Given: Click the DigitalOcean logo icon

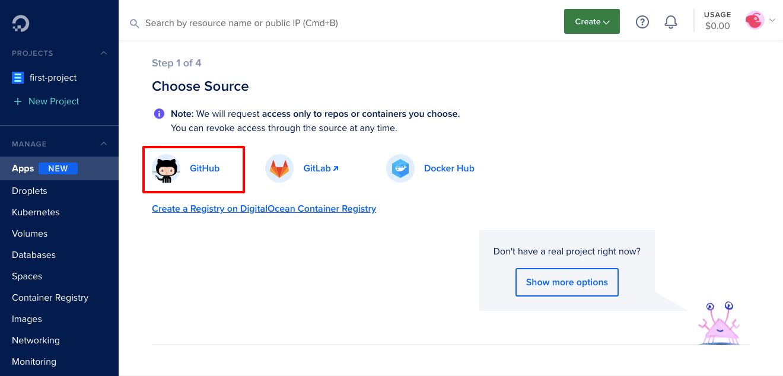Looking at the screenshot, I should [21, 23].
